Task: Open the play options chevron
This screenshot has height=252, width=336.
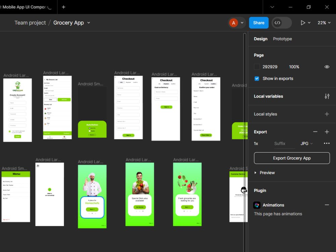Action: pyautogui.click(x=309, y=23)
